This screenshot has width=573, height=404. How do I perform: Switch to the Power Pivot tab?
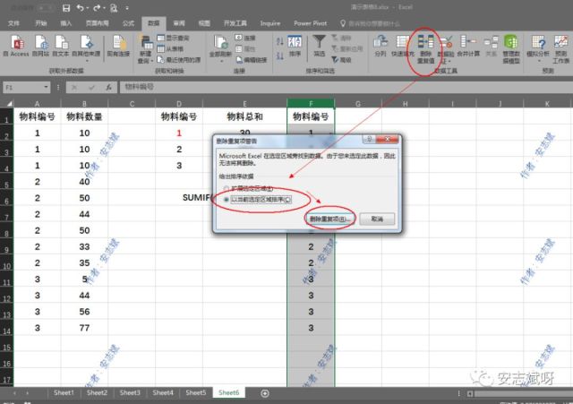click(311, 23)
